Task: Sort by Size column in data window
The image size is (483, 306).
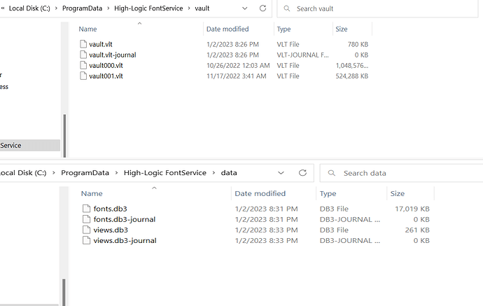Action: (x=398, y=193)
